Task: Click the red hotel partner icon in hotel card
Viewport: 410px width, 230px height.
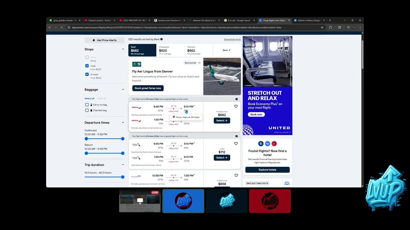Action: click(274, 144)
